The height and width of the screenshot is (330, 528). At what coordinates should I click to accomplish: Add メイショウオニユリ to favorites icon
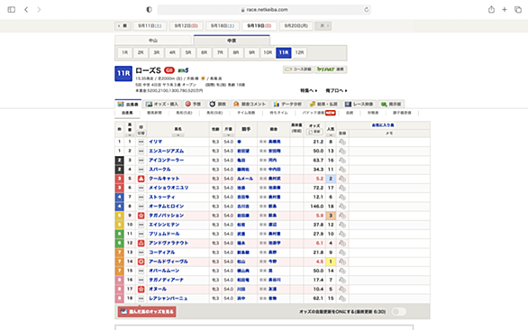click(x=342, y=188)
